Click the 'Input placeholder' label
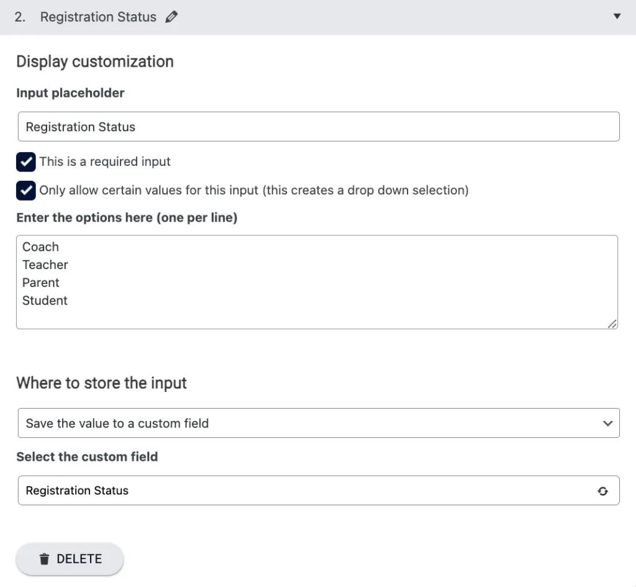Image resolution: width=636 pixels, height=587 pixels. point(70,93)
